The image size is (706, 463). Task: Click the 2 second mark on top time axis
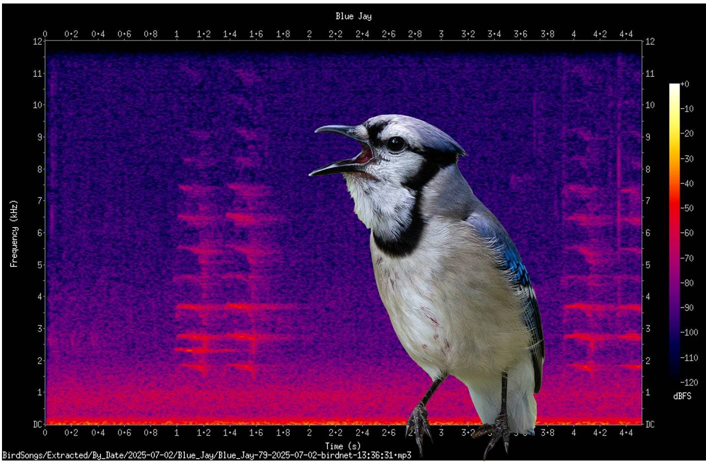tap(309, 34)
